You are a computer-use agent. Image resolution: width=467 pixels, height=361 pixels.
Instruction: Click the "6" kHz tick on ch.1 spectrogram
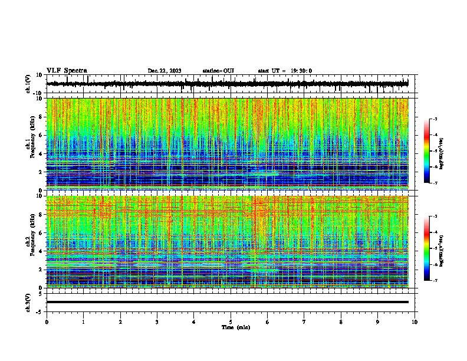[41, 136]
